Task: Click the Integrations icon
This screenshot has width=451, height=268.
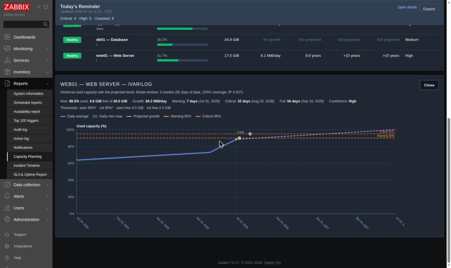Action: tap(7, 246)
